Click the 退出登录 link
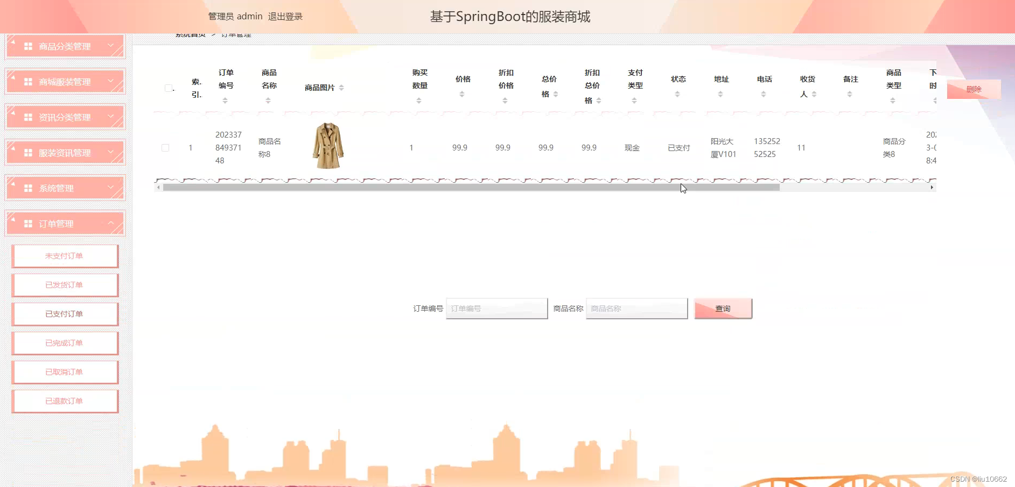1015x487 pixels. click(x=285, y=17)
